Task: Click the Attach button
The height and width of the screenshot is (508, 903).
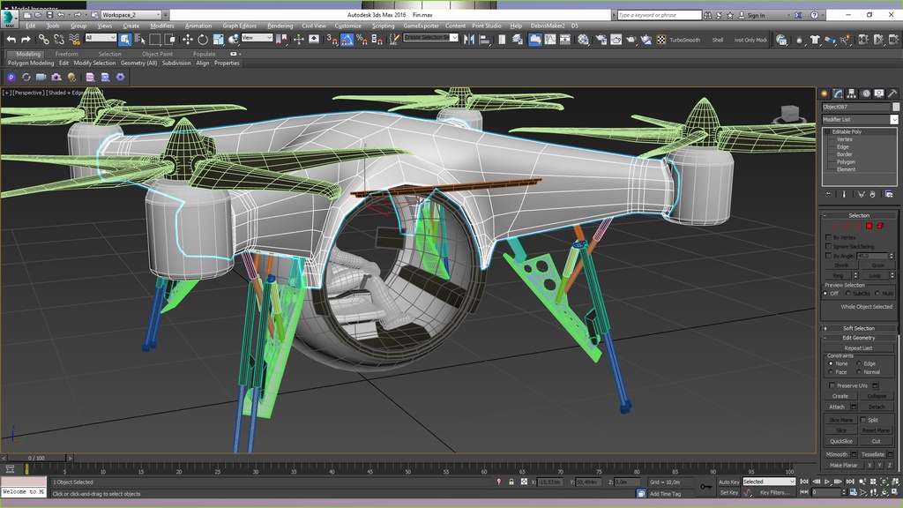Action: click(837, 407)
